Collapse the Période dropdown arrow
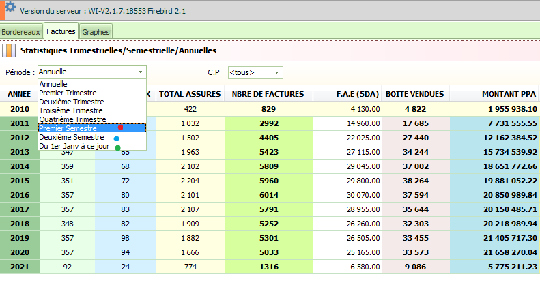540x283 pixels. pyautogui.click(x=140, y=72)
